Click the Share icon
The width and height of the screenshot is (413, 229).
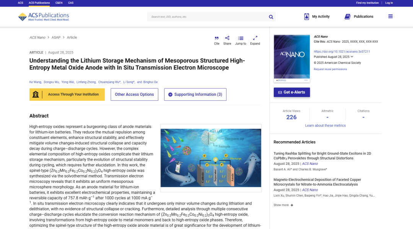[227, 38]
